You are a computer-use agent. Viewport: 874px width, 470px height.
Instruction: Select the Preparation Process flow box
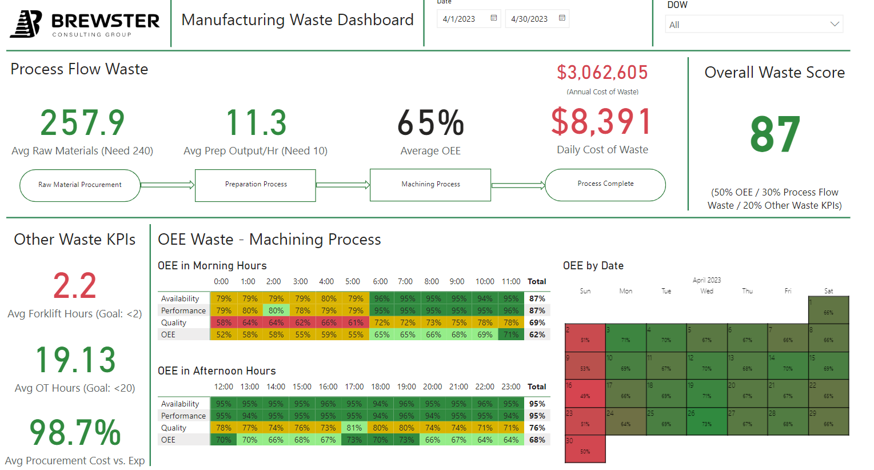point(255,185)
